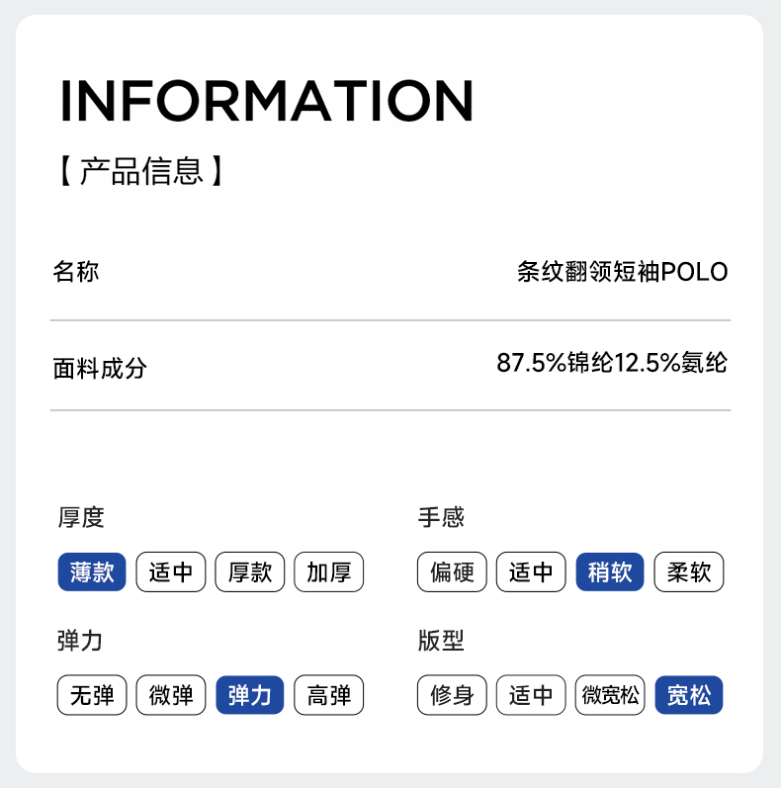This screenshot has width=781, height=788.
Task: Select the 薄款 thickness option
Action: pos(92,572)
